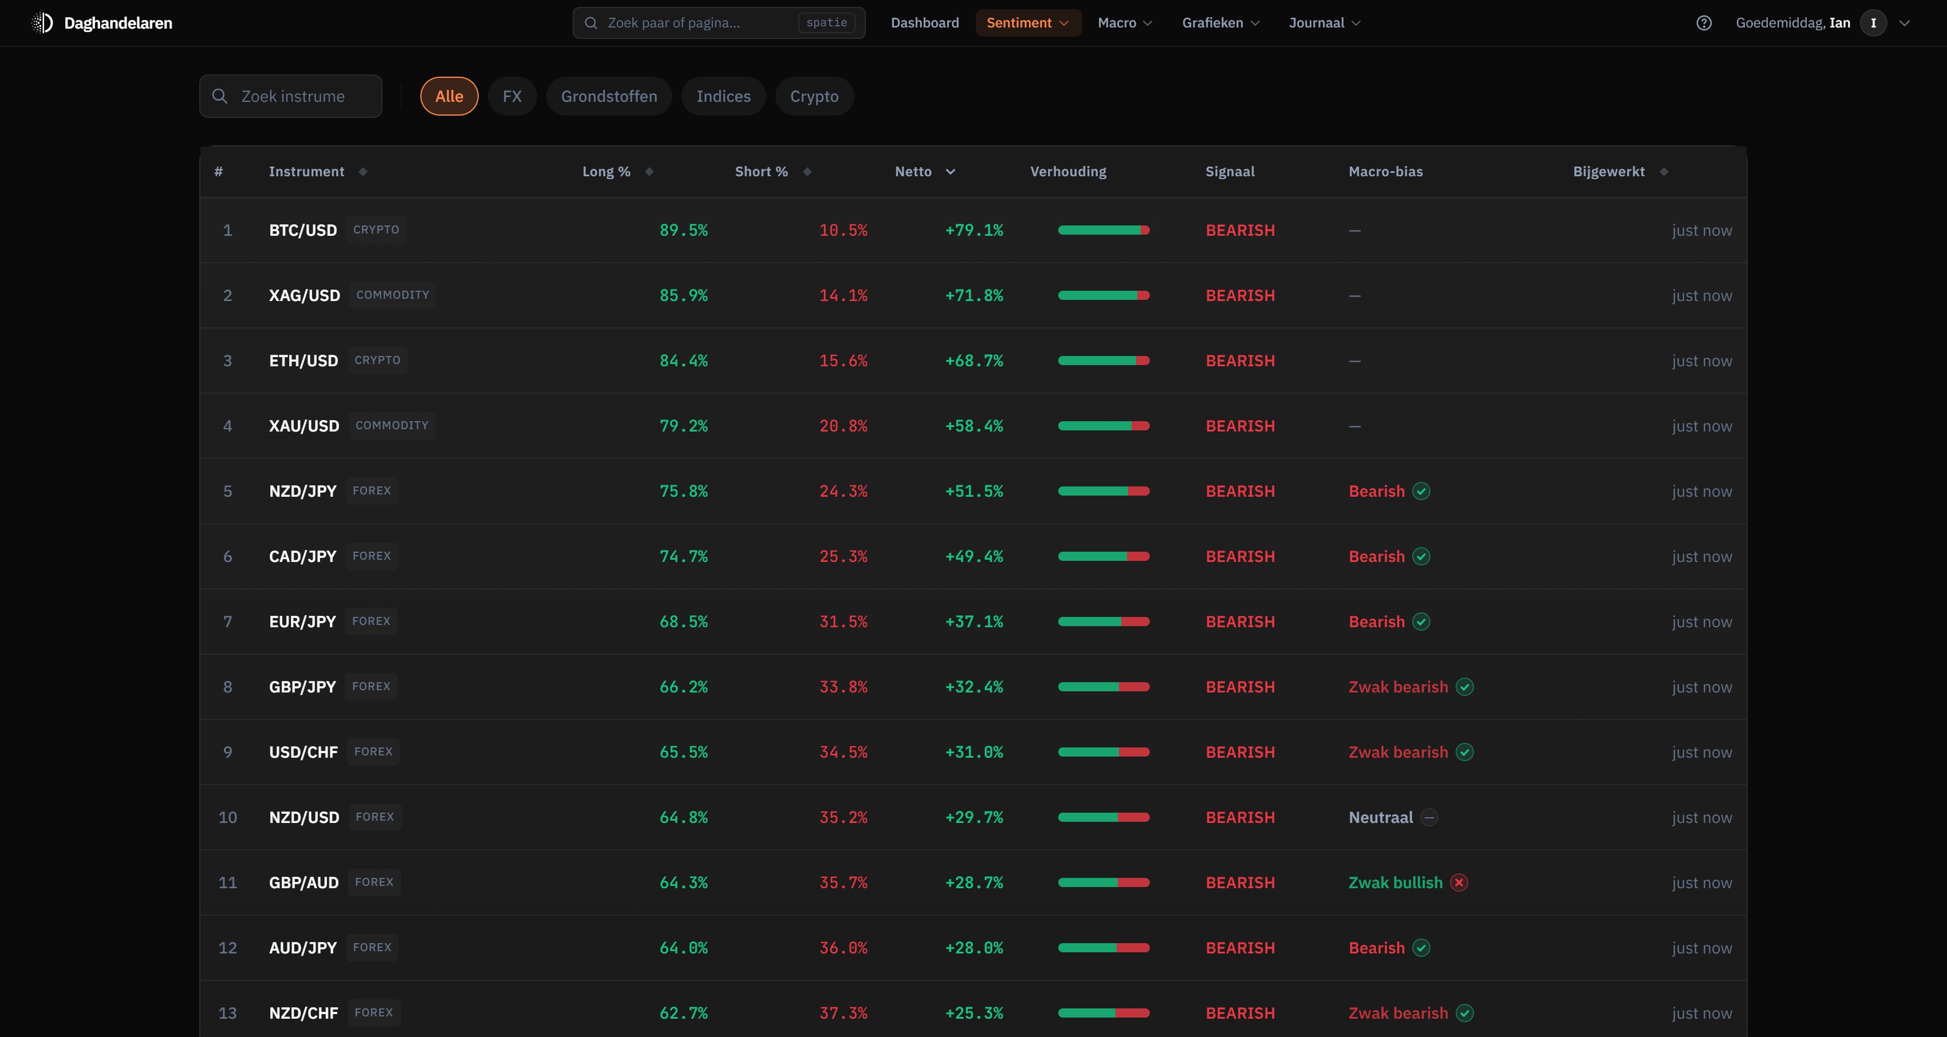The height and width of the screenshot is (1037, 1947).
Task: Click the green check icon in NZD/CHF row
Action: click(1465, 1013)
